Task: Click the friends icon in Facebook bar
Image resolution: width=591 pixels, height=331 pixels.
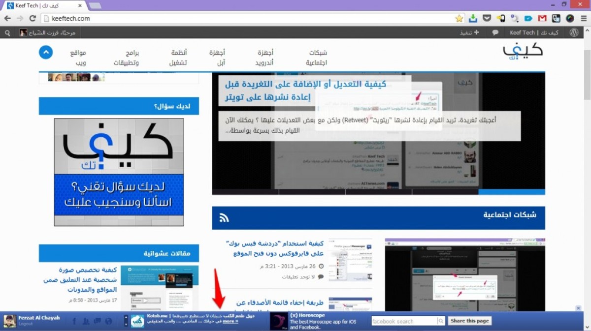Action: coord(86,321)
